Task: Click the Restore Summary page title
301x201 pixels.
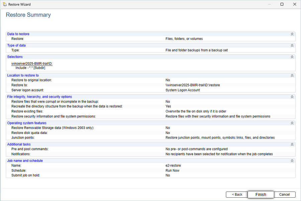Action: coord(28,15)
